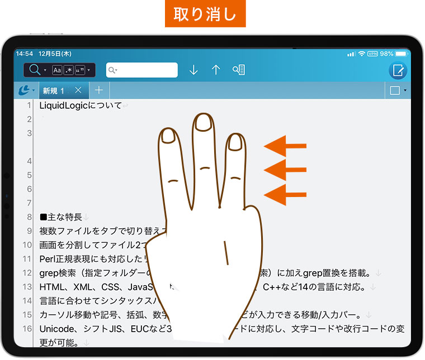This screenshot has width=425, height=360.
Task: Click the text 'LiquidLogicについて'
Action: coord(81,105)
